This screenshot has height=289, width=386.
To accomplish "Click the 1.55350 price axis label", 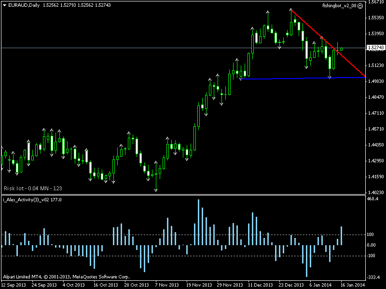I will coord(376,18).
